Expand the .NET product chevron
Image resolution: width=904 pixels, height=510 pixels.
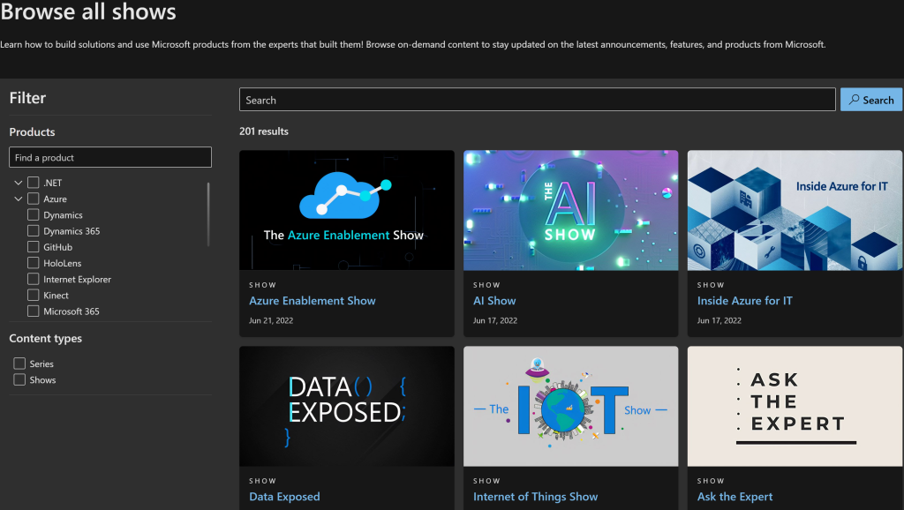[18, 183]
